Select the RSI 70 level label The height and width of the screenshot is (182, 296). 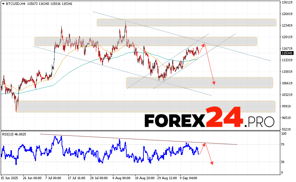tap(283, 144)
